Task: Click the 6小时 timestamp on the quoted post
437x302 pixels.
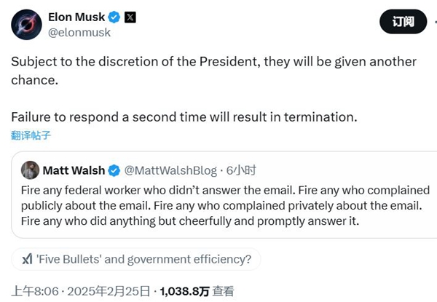Action: click(x=241, y=170)
